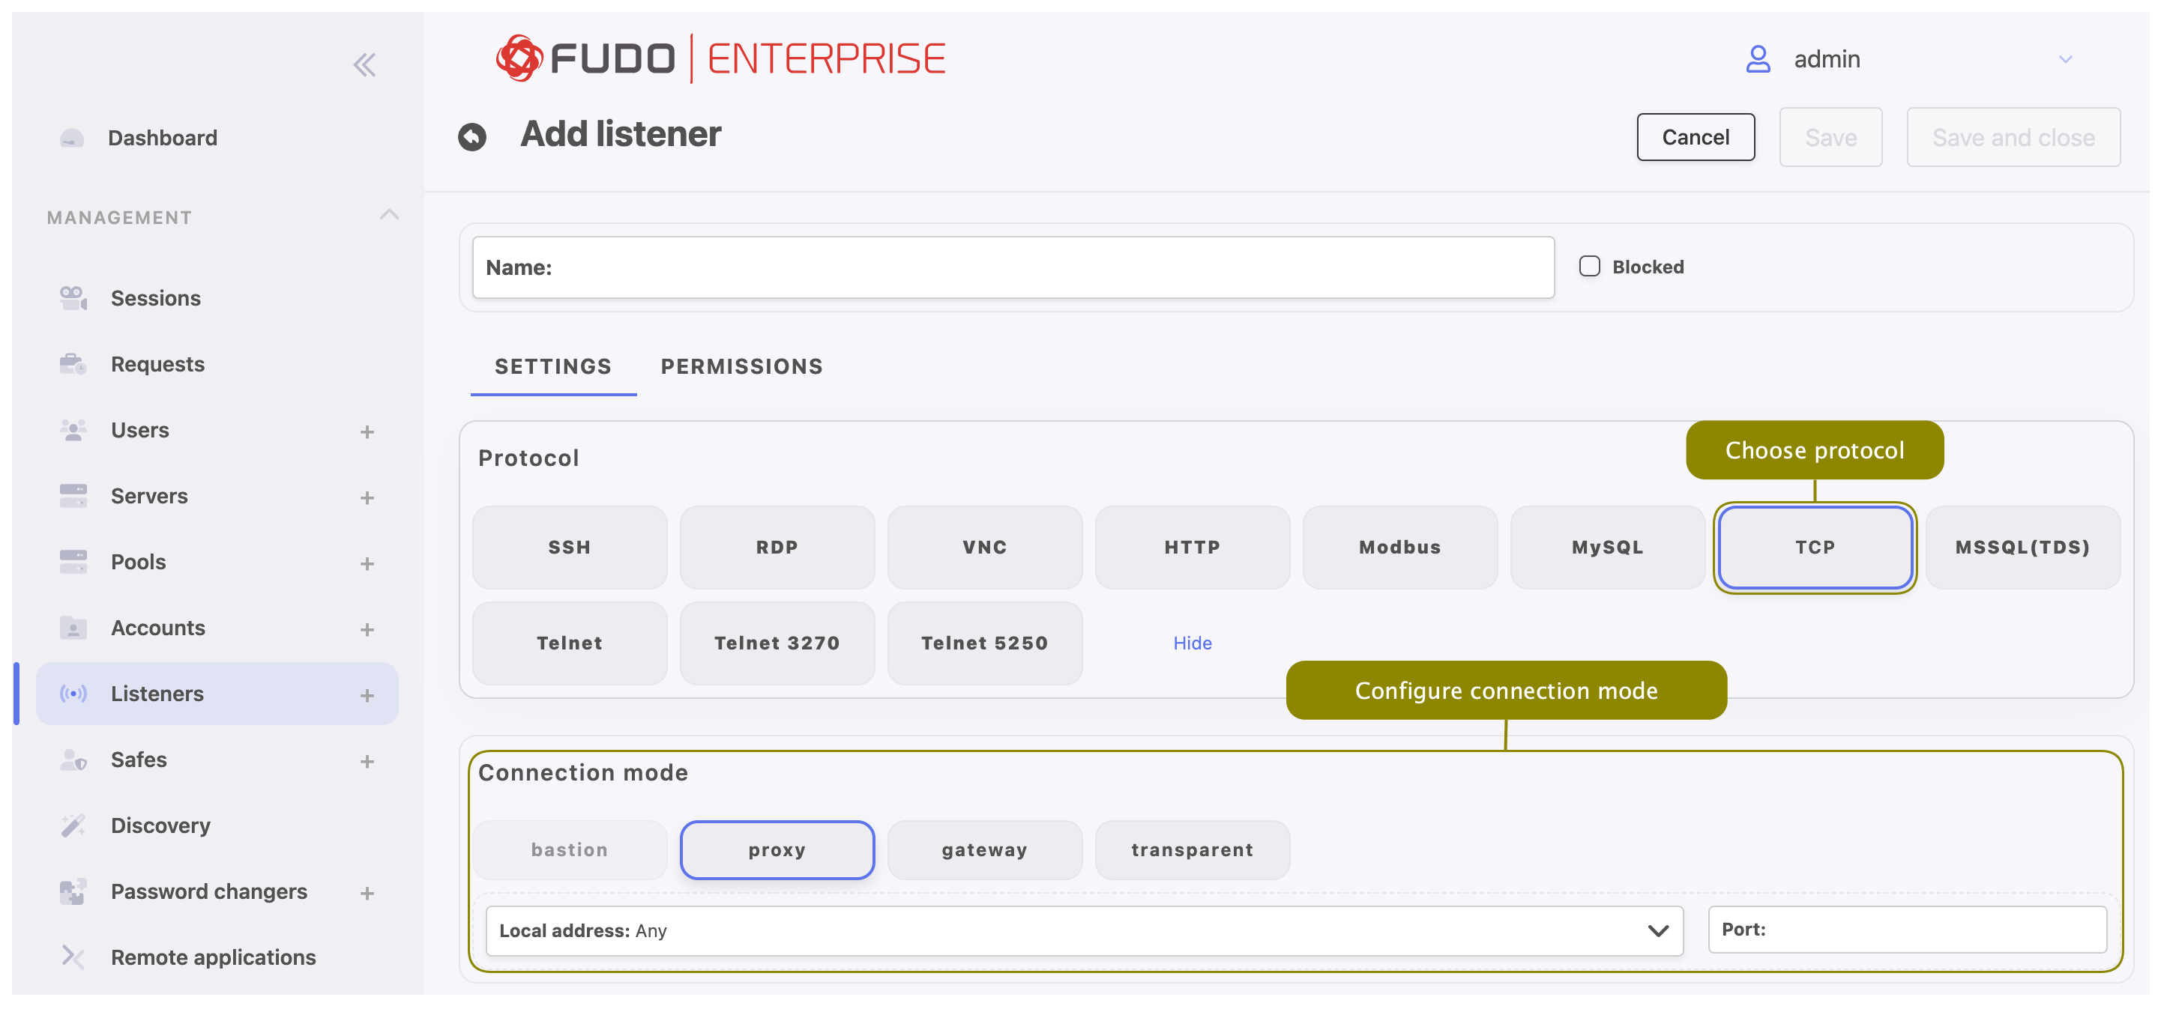Viewport: 2161px width, 1012px height.
Task: Click the Hide protocols link
Action: (x=1192, y=642)
